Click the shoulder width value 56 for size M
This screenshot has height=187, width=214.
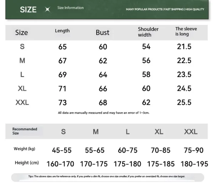(146, 61)
